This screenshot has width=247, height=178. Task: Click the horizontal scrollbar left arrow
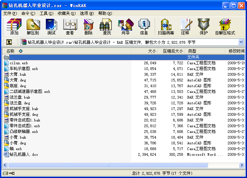click(5, 165)
